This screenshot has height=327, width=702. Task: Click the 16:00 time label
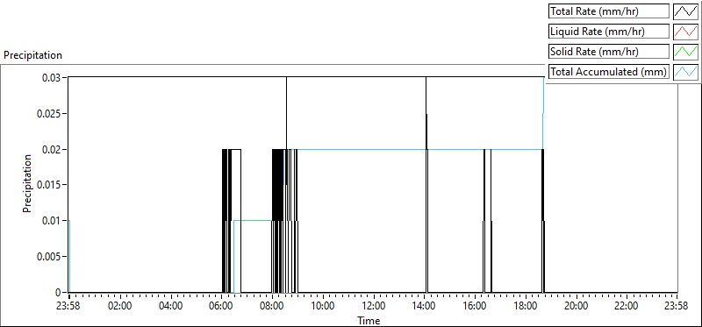[x=475, y=307]
